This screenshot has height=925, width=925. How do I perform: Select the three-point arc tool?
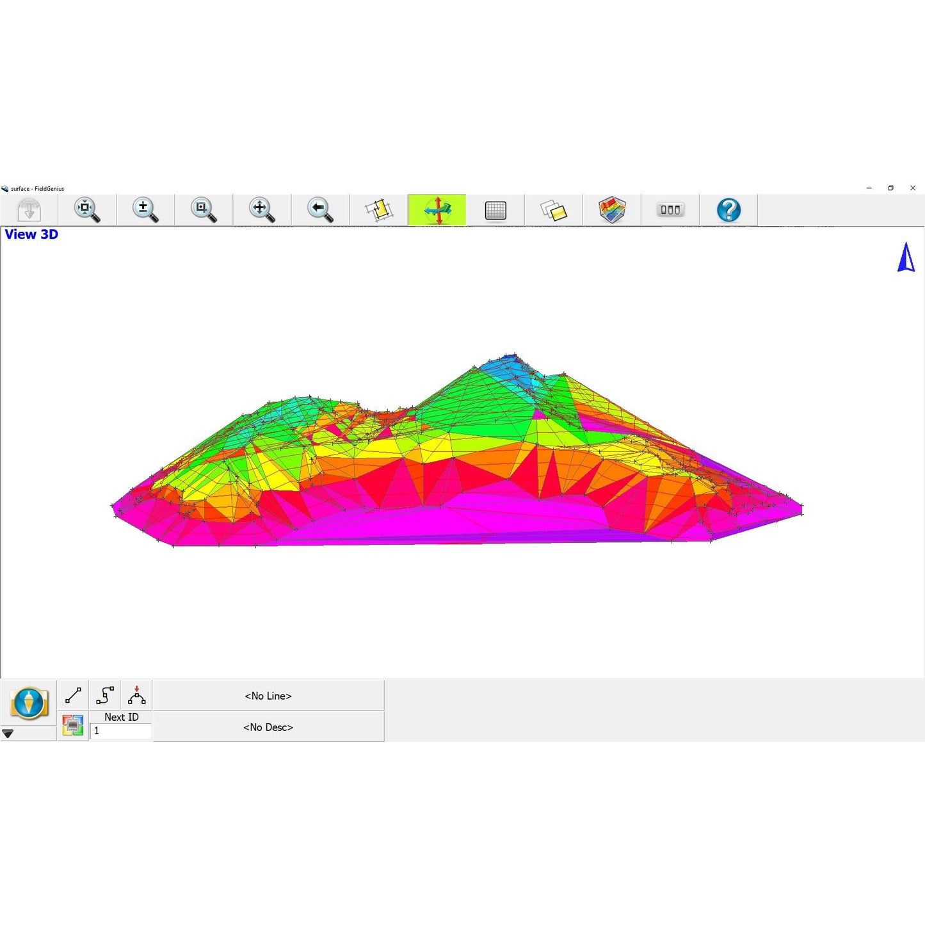click(136, 695)
